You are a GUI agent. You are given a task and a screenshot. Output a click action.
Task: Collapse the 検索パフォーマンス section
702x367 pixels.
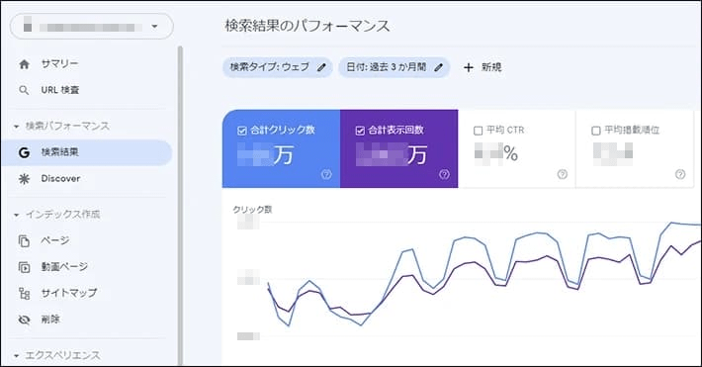coord(17,127)
